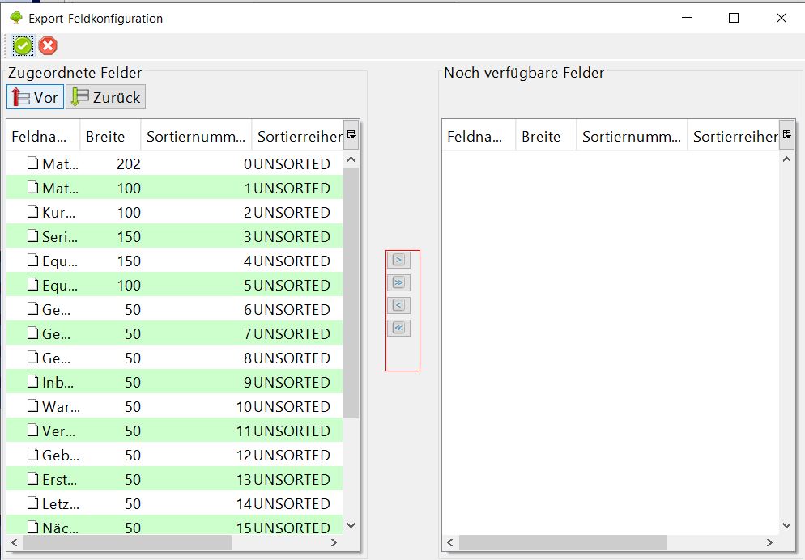Click document icon of the Inb... row

click(x=33, y=381)
